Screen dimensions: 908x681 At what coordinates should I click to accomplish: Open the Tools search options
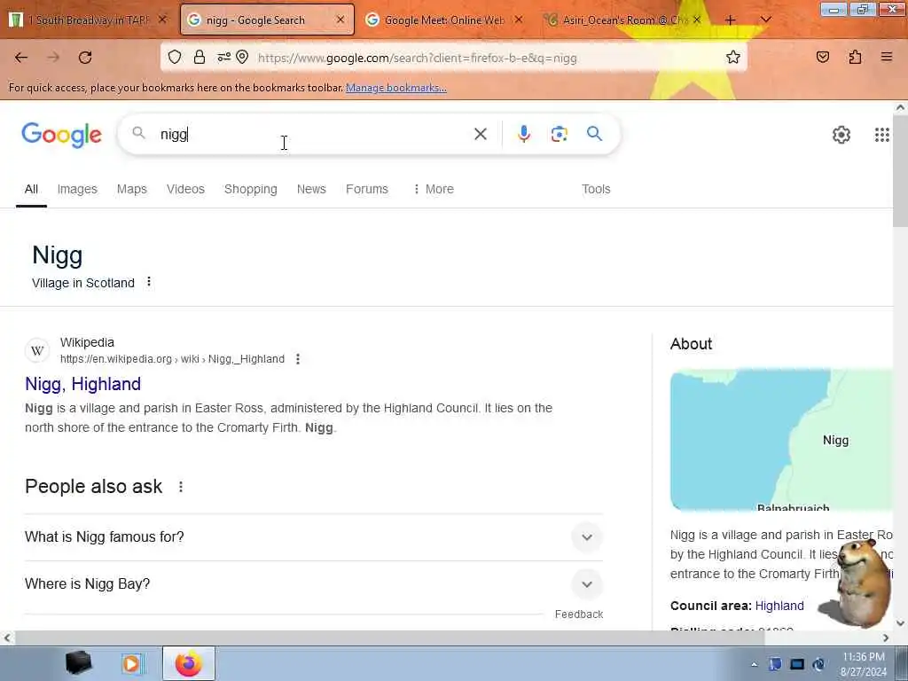click(x=596, y=190)
